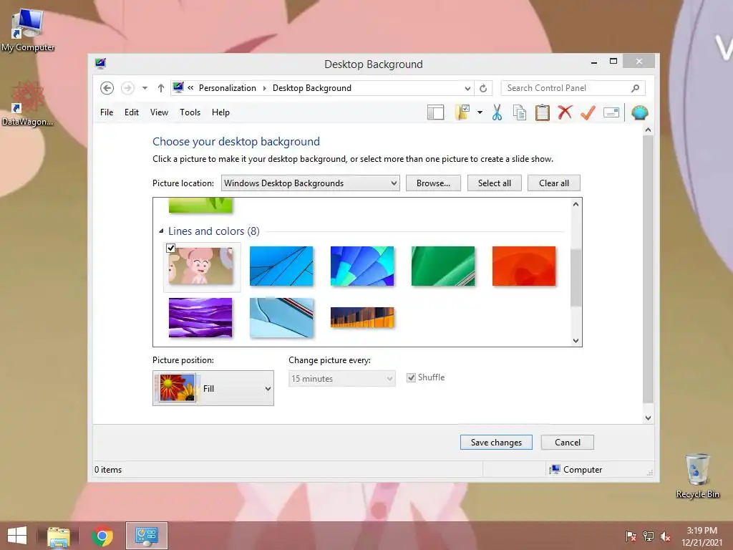Select the orange and blue stripes thumbnail
This screenshot has width=733, height=550.
click(362, 317)
